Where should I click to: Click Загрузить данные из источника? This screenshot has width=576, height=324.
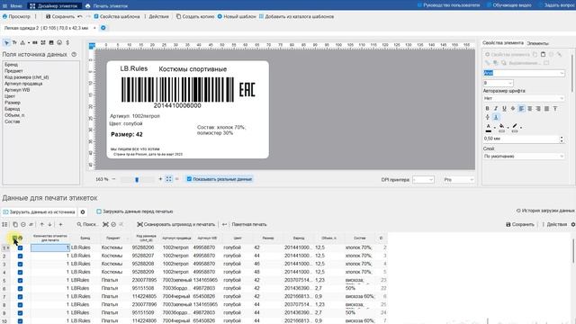[39, 212]
